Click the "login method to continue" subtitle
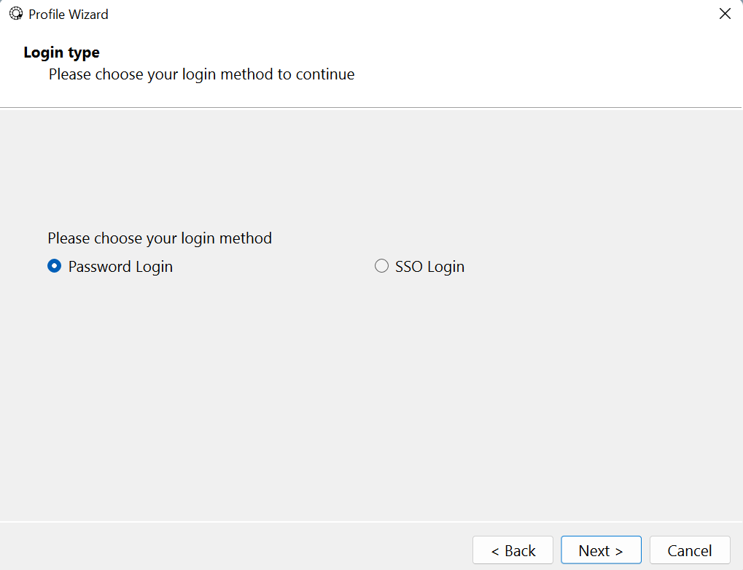Viewport: 743px width, 570px height. 202,74
